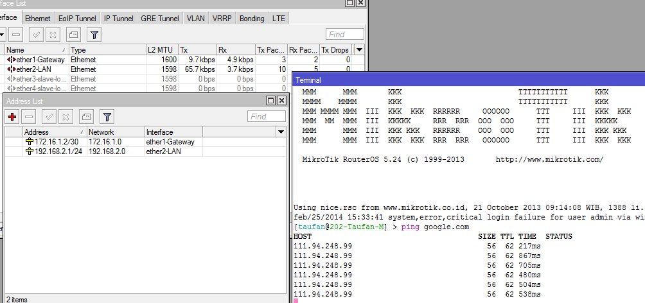Click the 217ms ping result line

tap(417, 246)
